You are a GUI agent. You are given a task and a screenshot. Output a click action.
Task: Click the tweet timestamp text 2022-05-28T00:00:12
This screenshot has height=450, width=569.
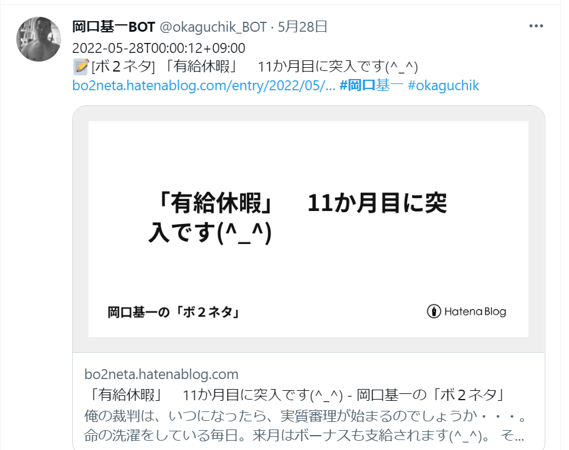158,48
